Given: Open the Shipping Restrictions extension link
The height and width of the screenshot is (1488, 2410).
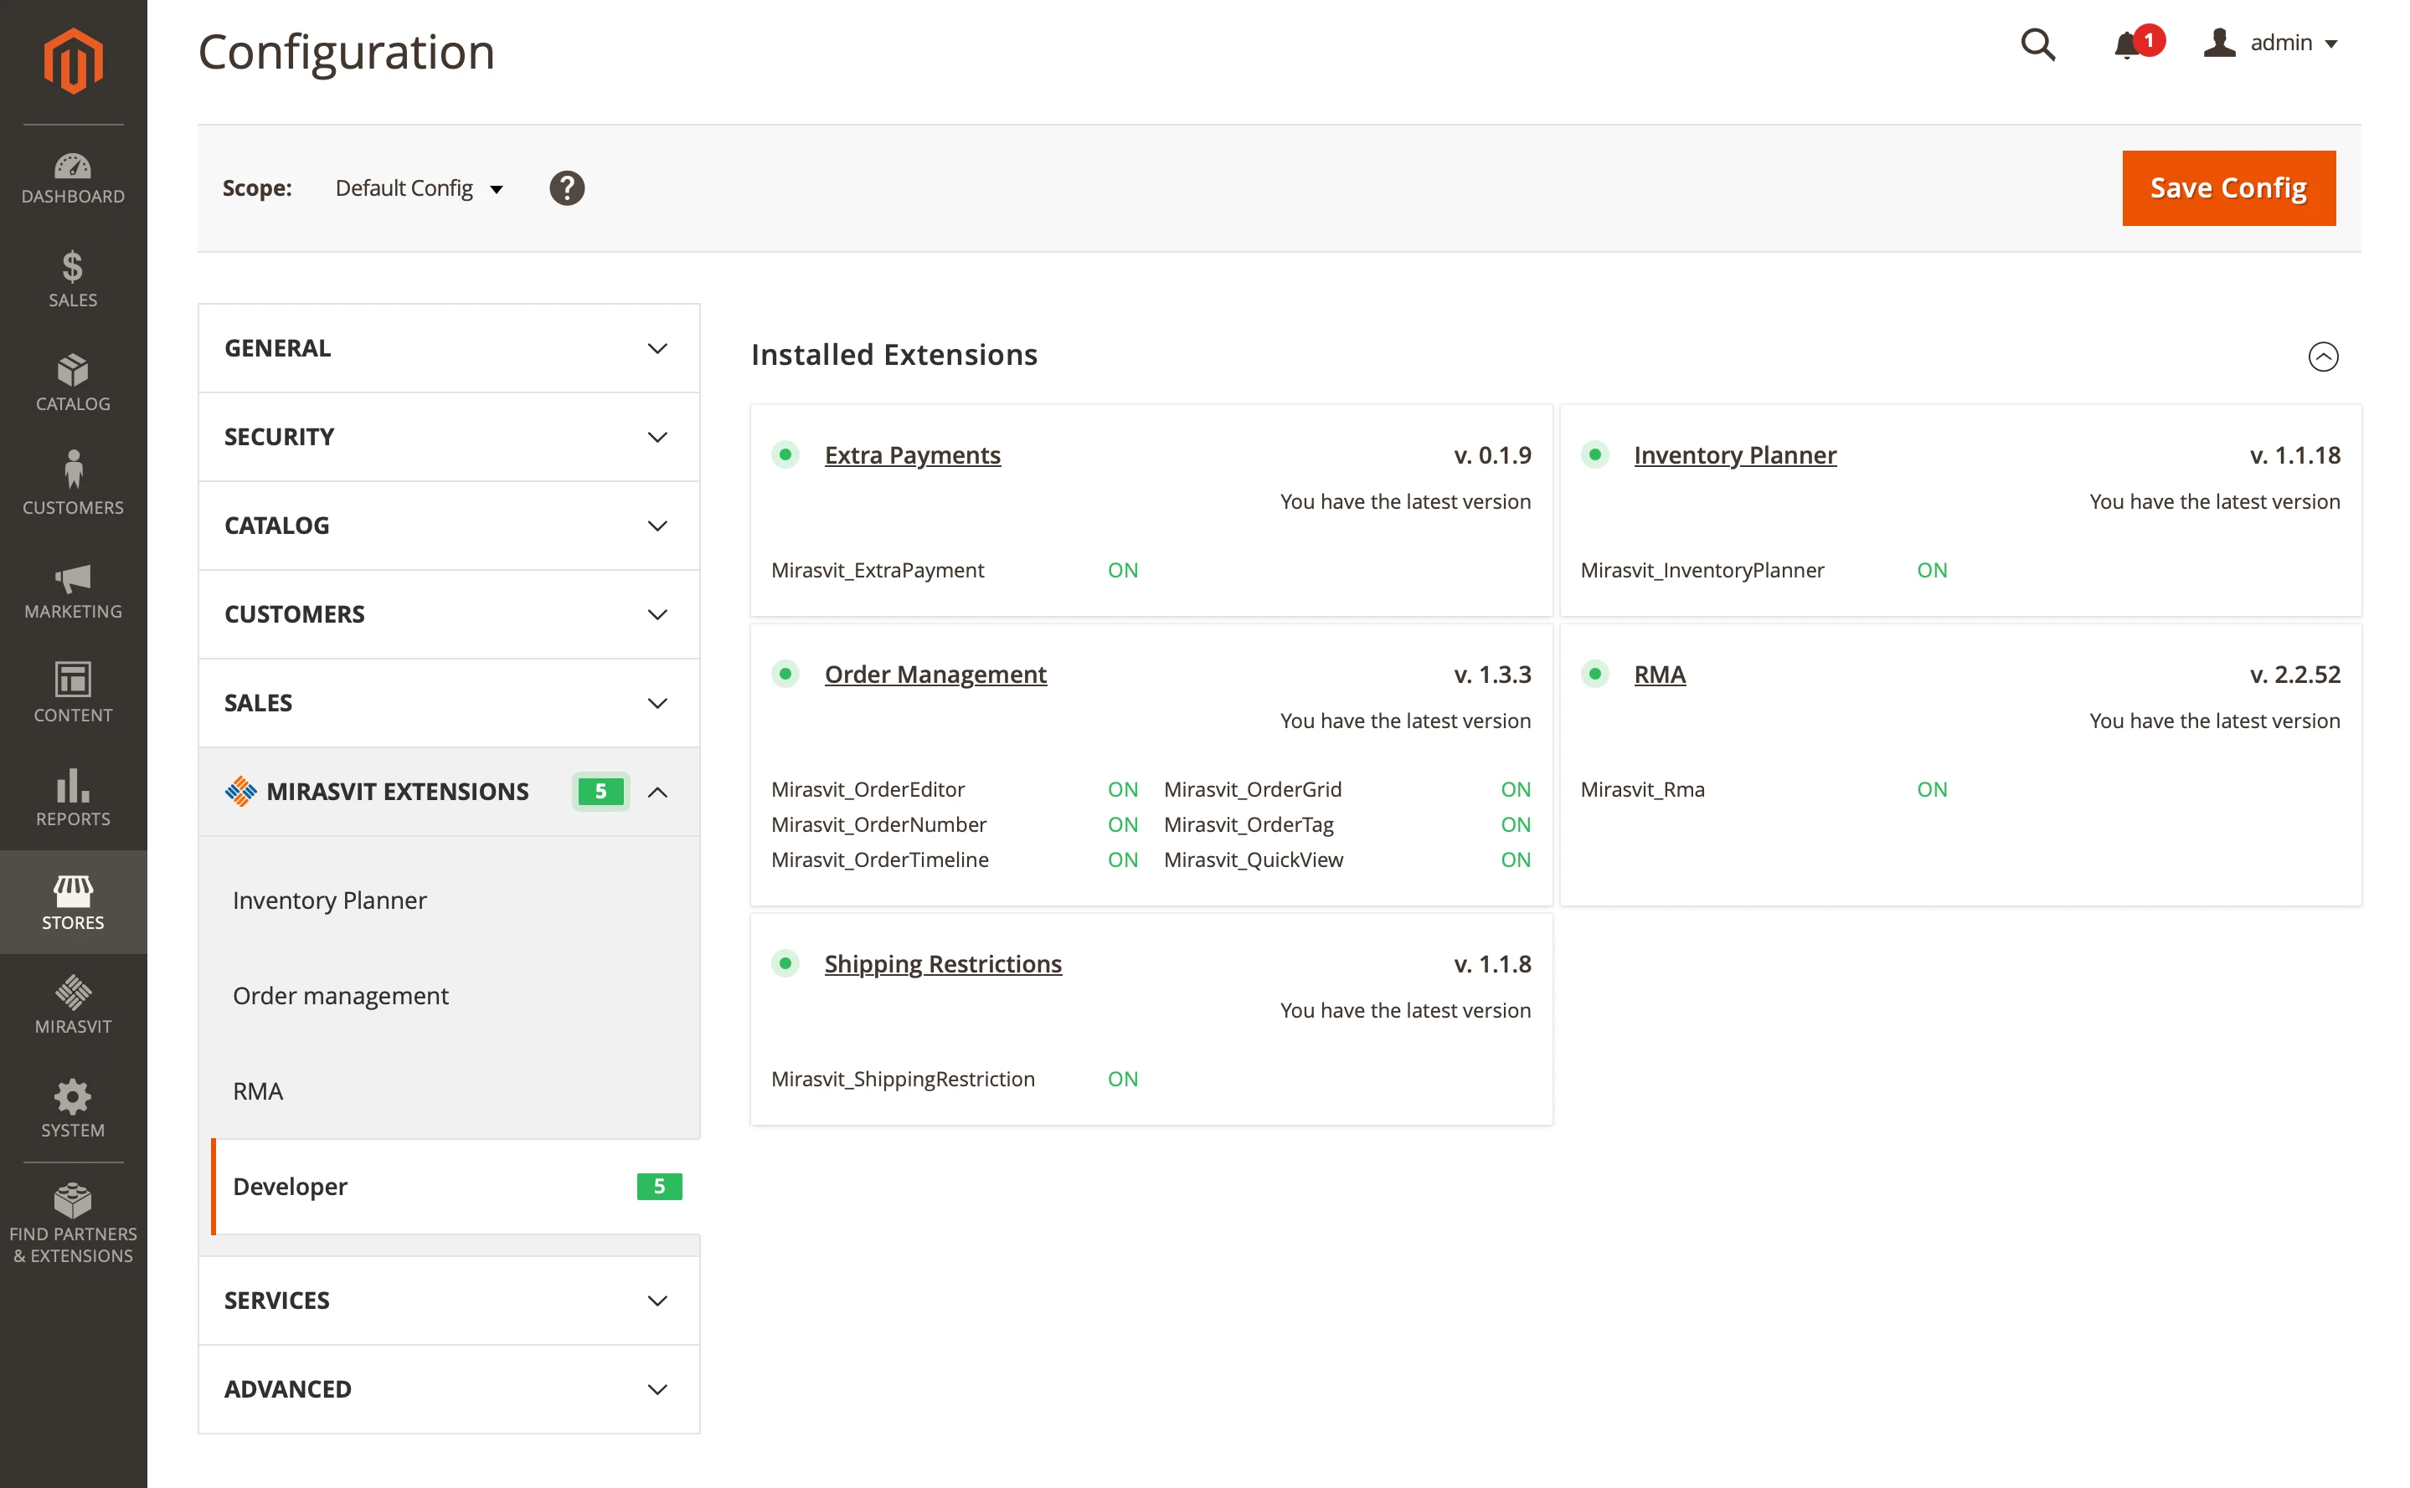Looking at the screenshot, I should coord(942,963).
